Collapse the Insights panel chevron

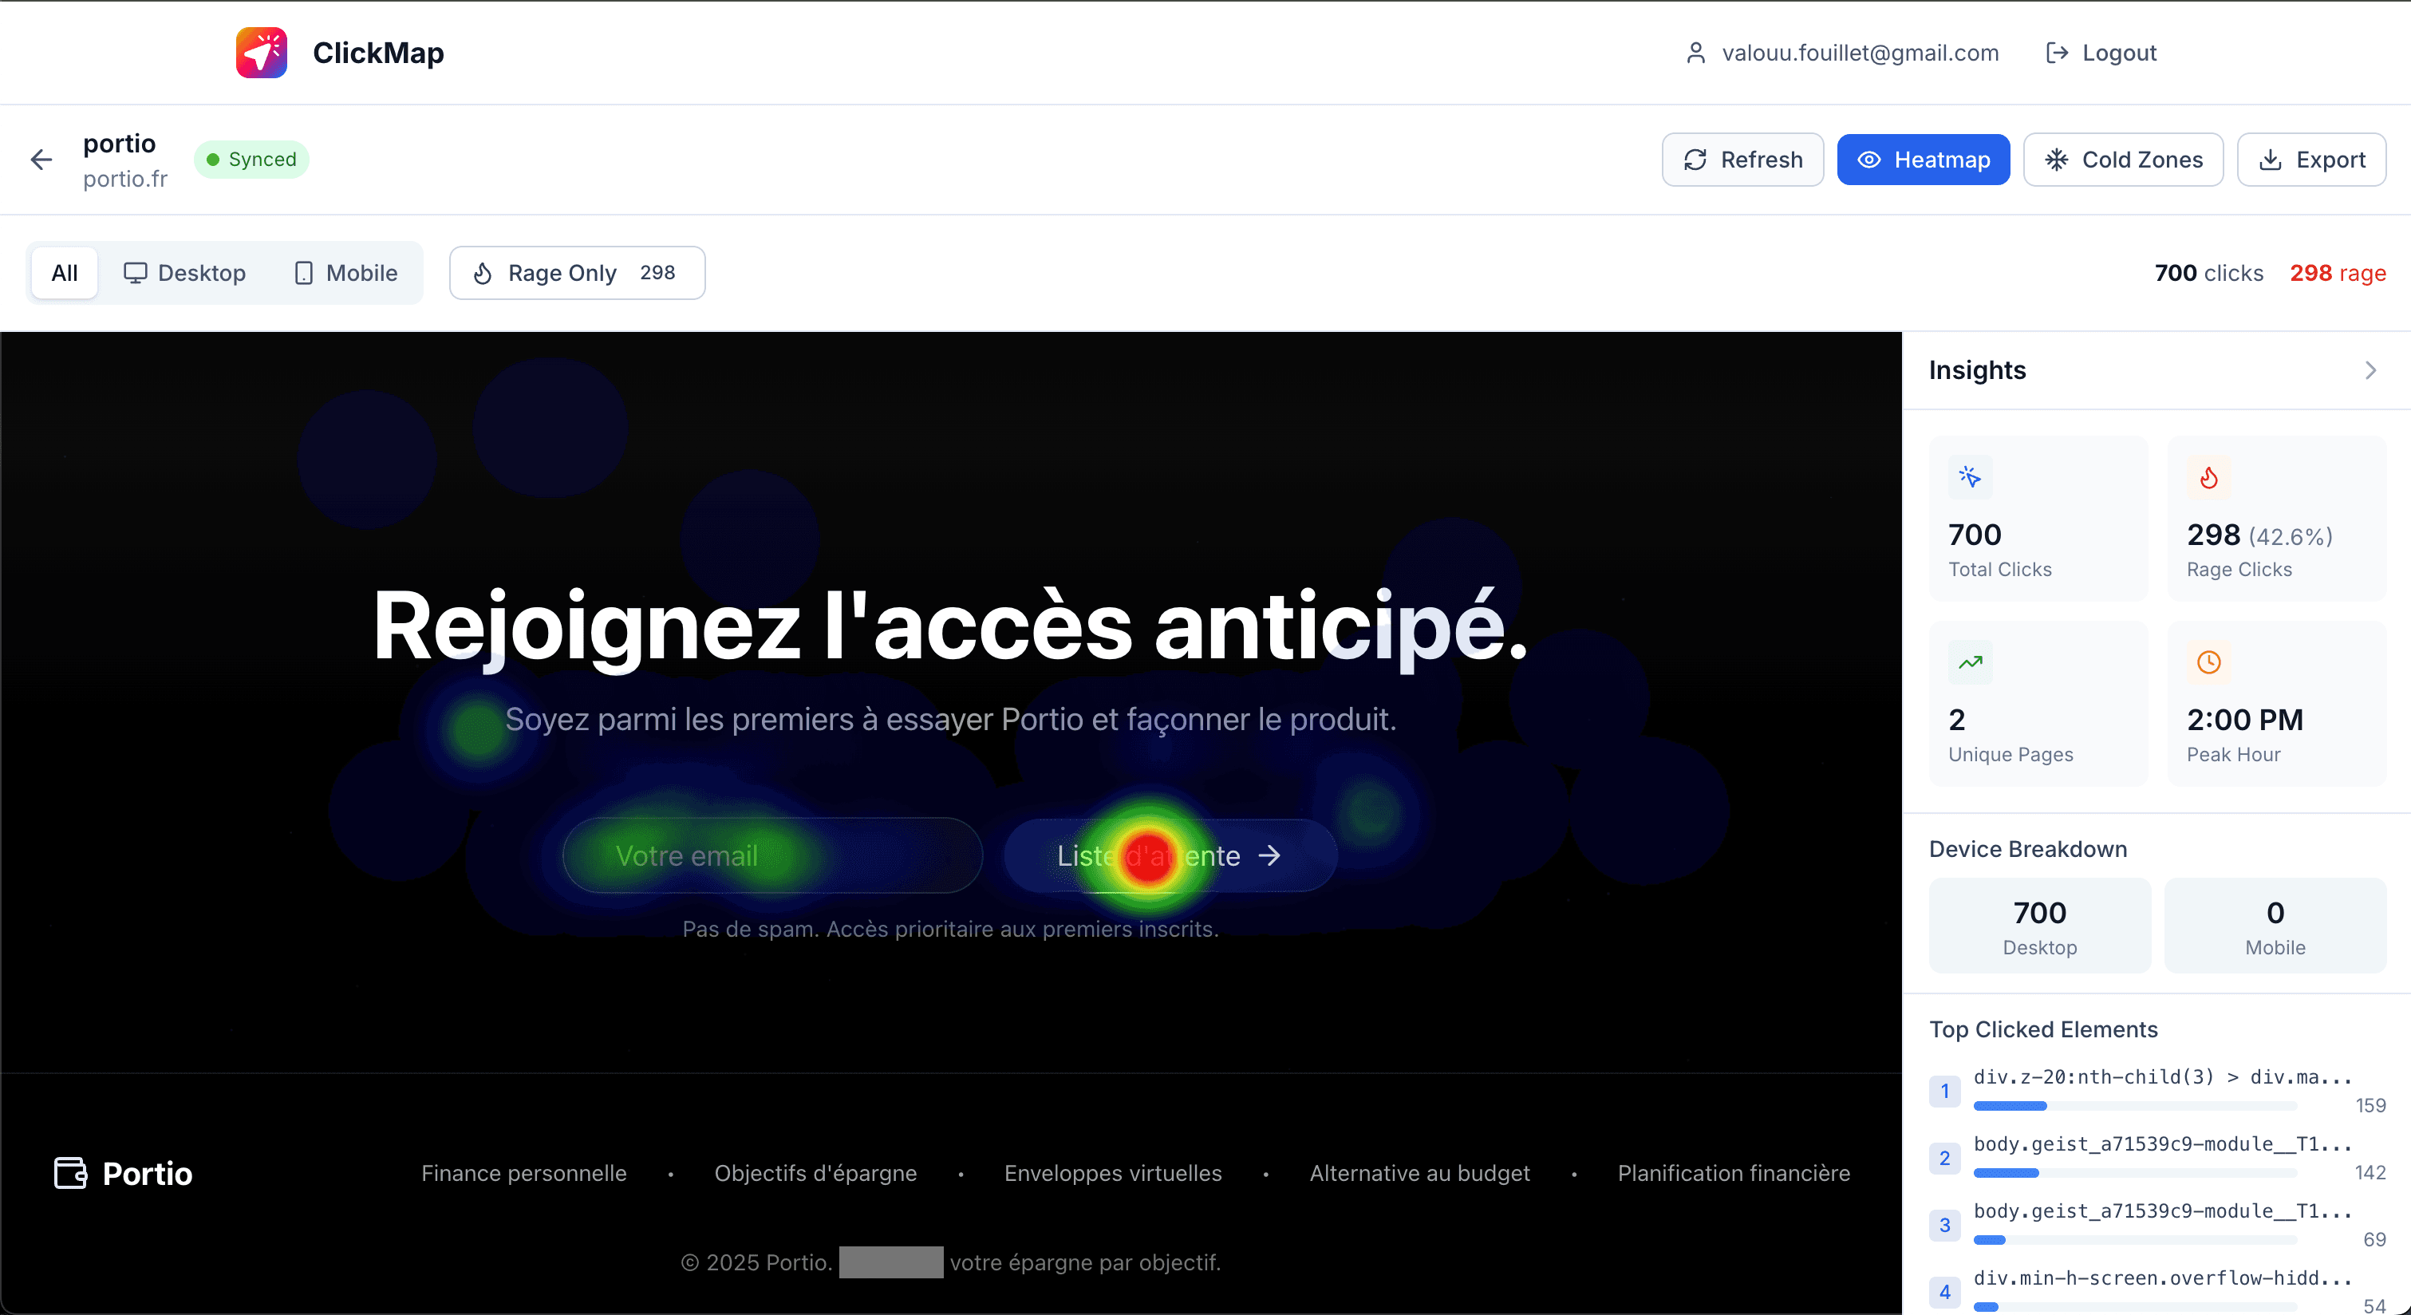pos(2370,370)
